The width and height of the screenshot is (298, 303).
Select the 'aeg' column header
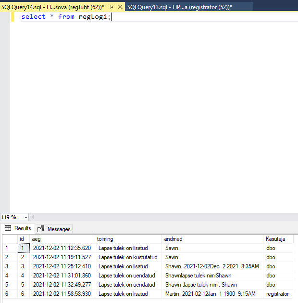[62, 239]
